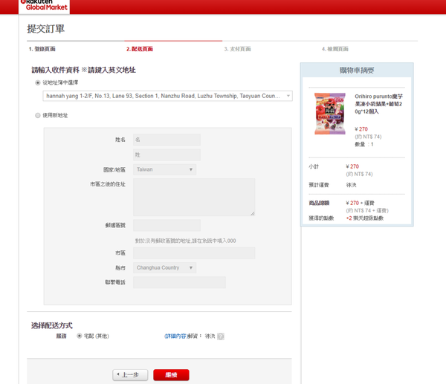This screenshot has height=384, width=446.
Task: Select the home delivery service radio option
Action: pos(80,336)
